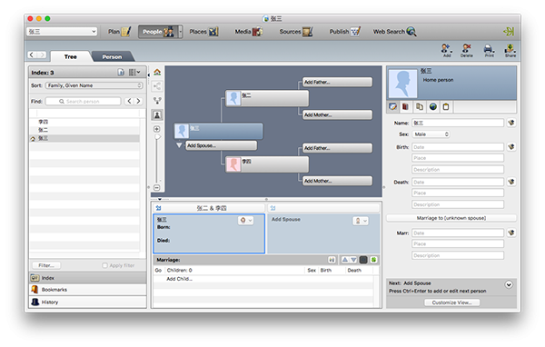Open the Places workspace

203,32
